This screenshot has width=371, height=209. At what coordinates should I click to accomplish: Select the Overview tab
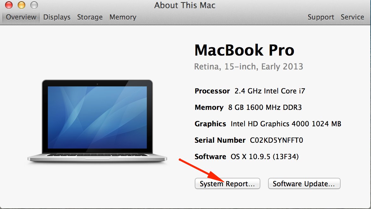pyautogui.click(x=21, y=17)
